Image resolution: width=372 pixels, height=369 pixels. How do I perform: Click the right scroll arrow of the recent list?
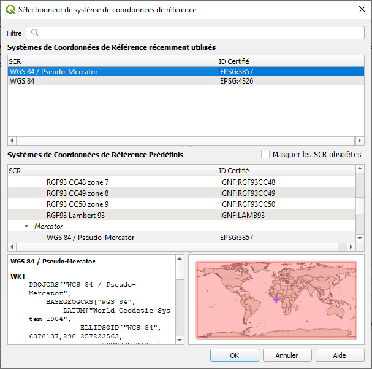point(360,141)
